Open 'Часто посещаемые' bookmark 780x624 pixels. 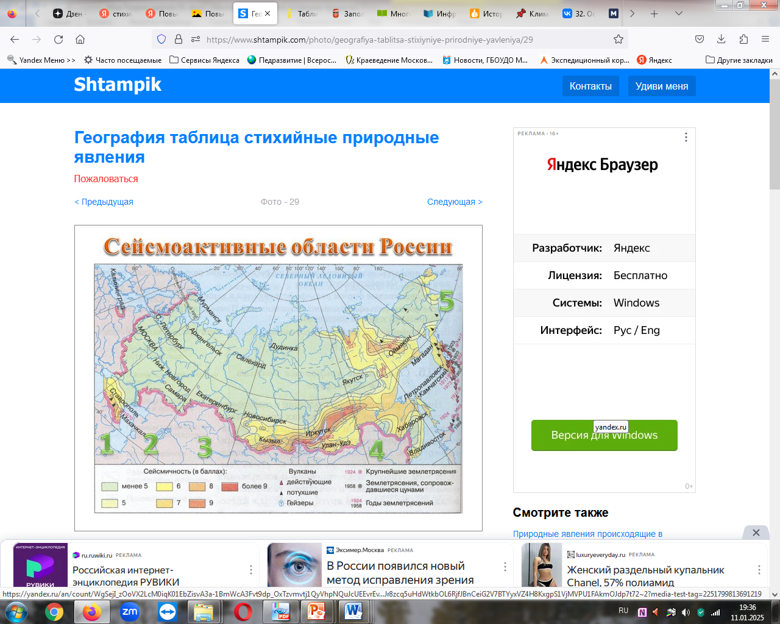coord(122,60)
